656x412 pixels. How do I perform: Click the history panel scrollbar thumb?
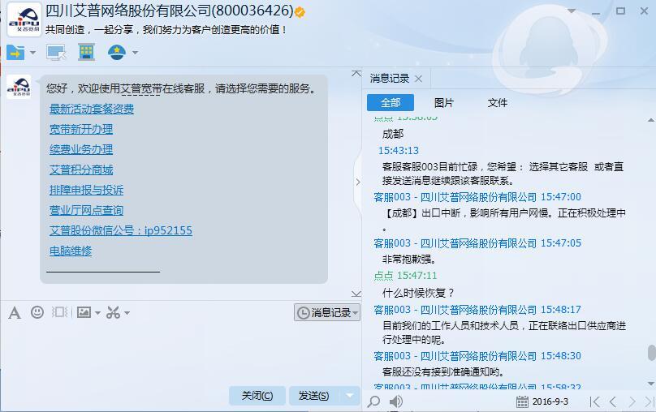651,352
